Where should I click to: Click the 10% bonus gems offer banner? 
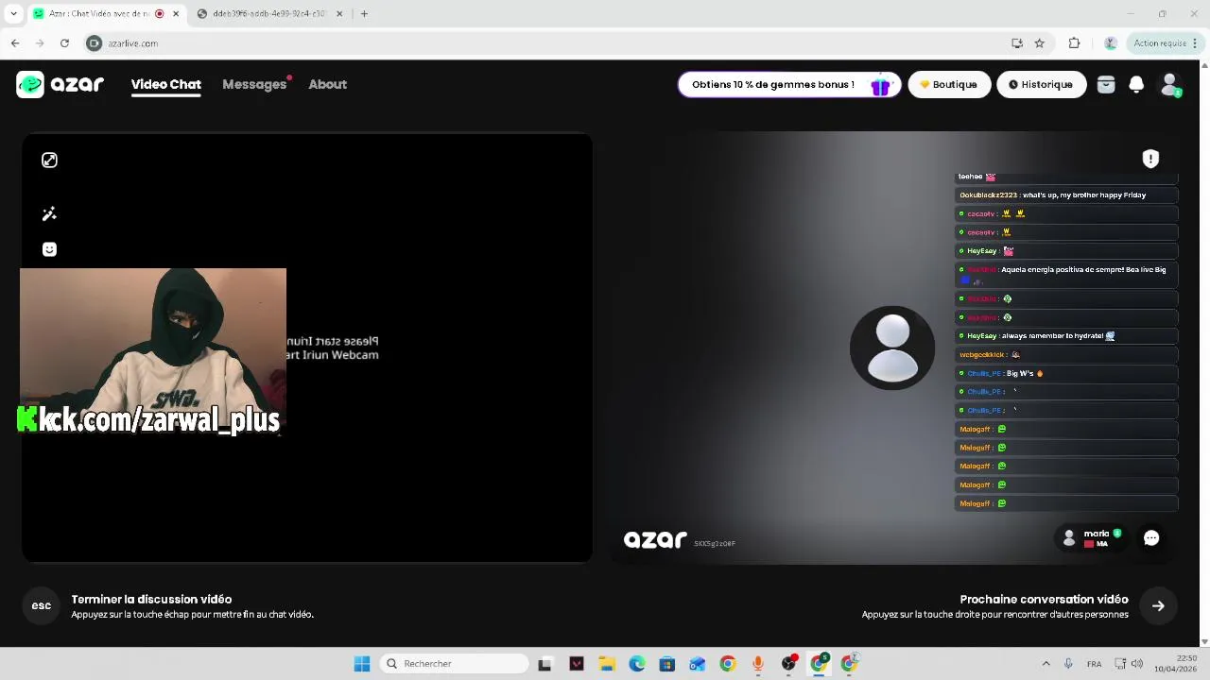788,84
